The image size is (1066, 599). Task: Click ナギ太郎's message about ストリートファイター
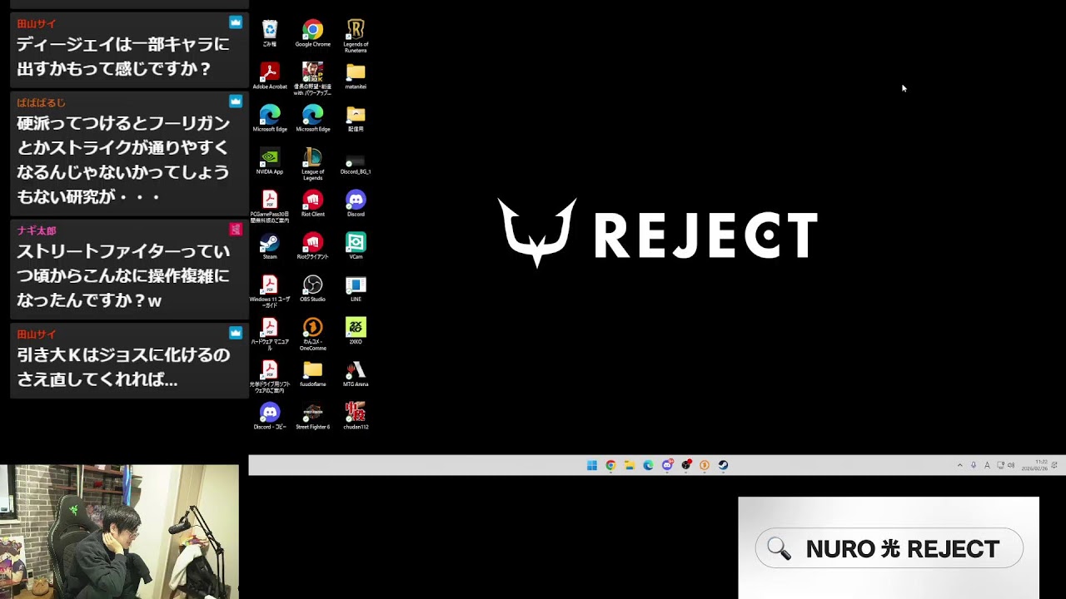coord(129,269)
